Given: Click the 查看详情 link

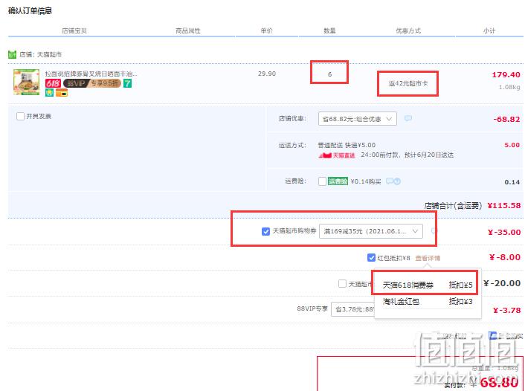Looking at the screenshot, I should (x=428, y=258).
